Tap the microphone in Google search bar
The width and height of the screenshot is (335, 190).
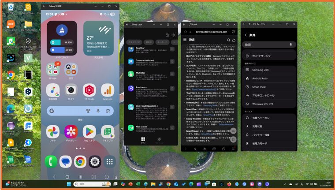[x=98, y=111]
